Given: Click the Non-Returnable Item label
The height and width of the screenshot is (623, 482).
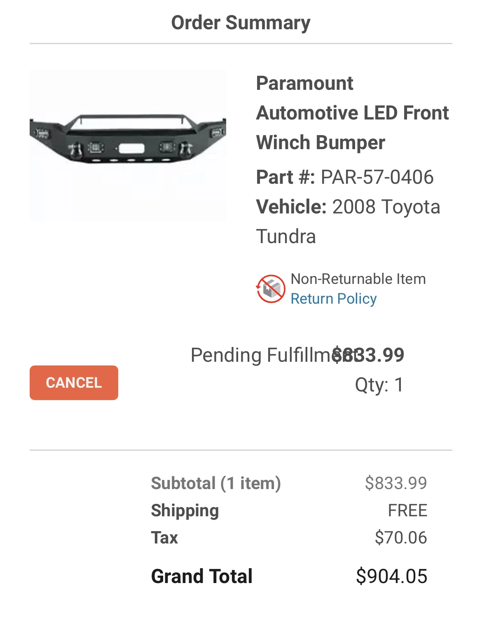Looking at the screenshot, I should pos(358,279).
